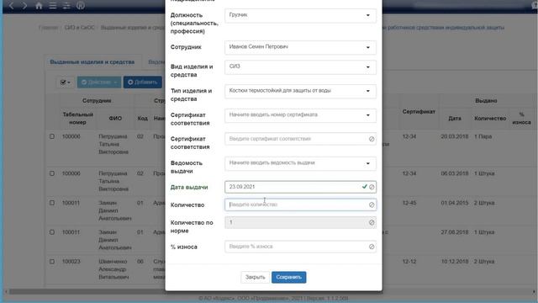Click certificate cell 12-12
The image size is (538, 303).
pyautogui.click(x=409, y=262)
